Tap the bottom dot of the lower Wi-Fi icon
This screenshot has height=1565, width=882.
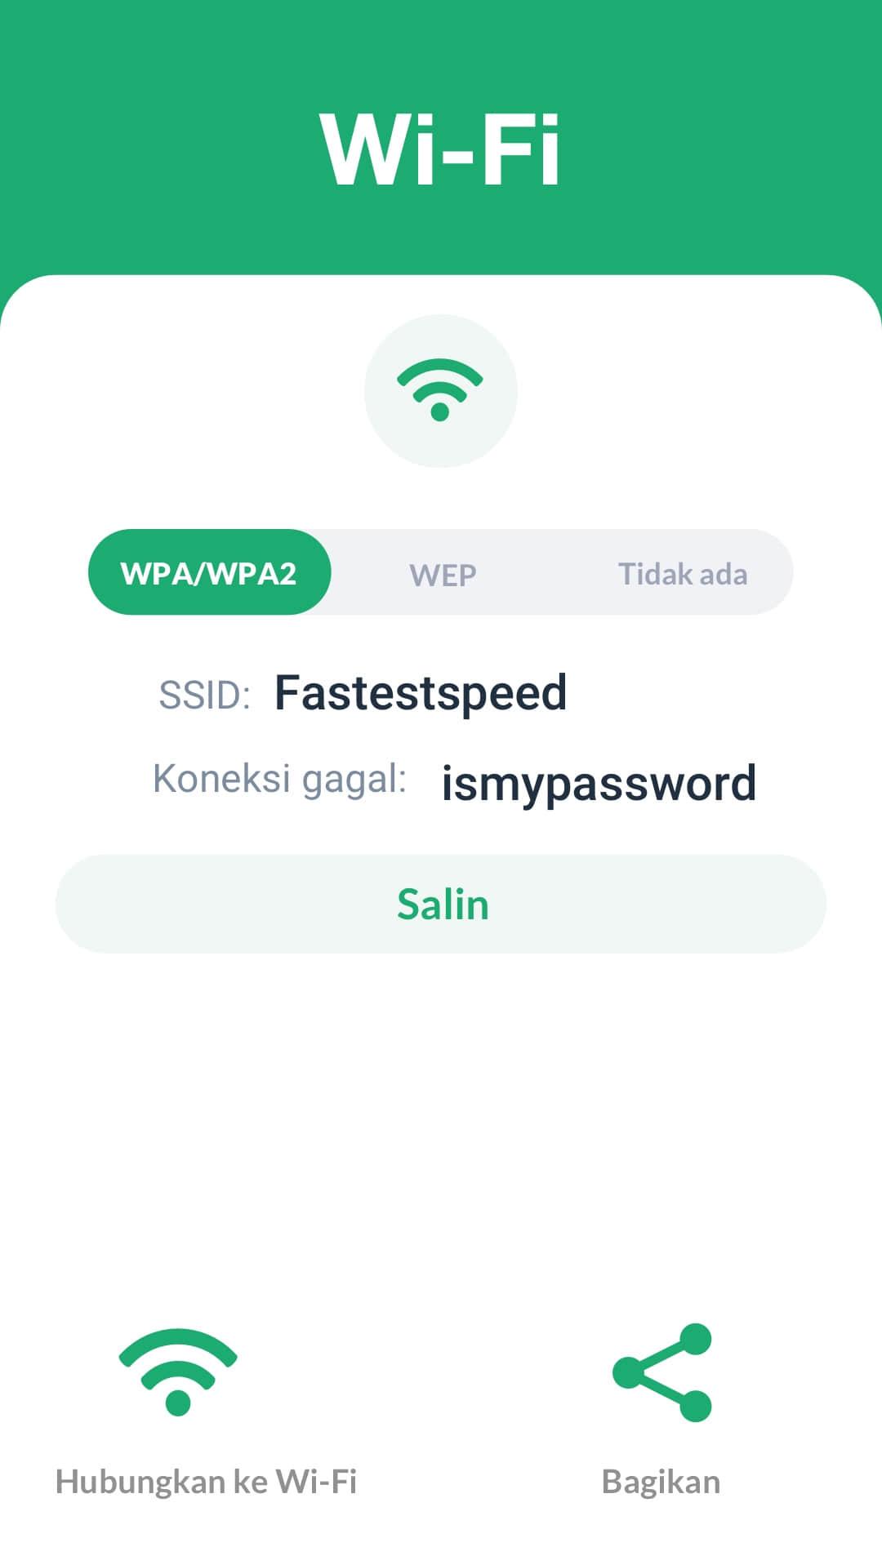point(178,1403)
